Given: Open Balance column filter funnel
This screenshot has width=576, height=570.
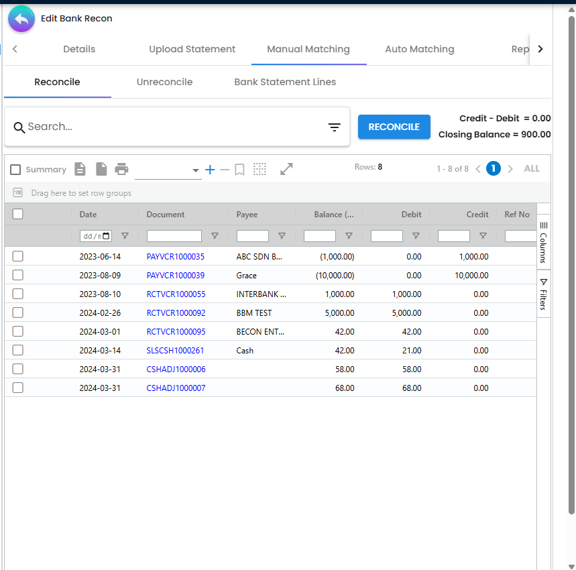Looking at the screenshot, I should click(349, 236).
